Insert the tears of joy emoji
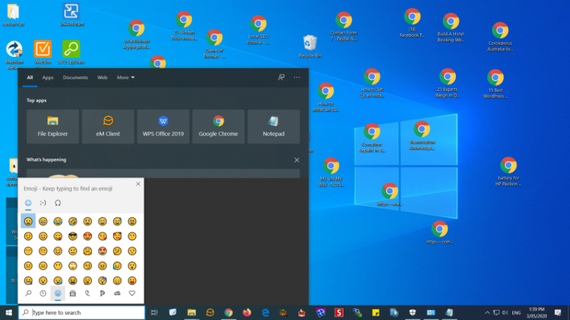The image size is (570, 320). point(58,221)
